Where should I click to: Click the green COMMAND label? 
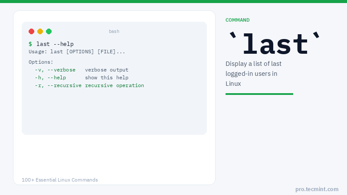coord(237,20)
